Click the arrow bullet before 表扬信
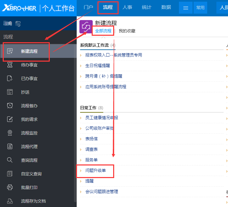228x207 pixels. 81,139
